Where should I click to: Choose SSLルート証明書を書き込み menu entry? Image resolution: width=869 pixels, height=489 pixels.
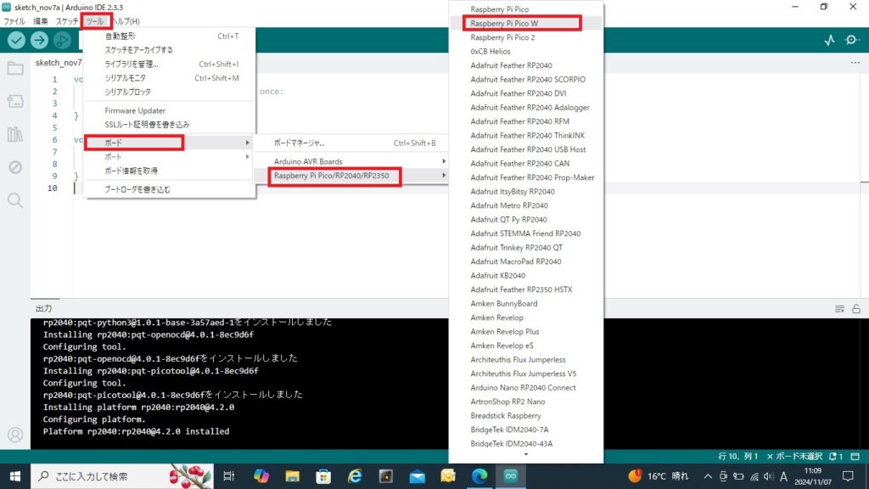[169, 125]
